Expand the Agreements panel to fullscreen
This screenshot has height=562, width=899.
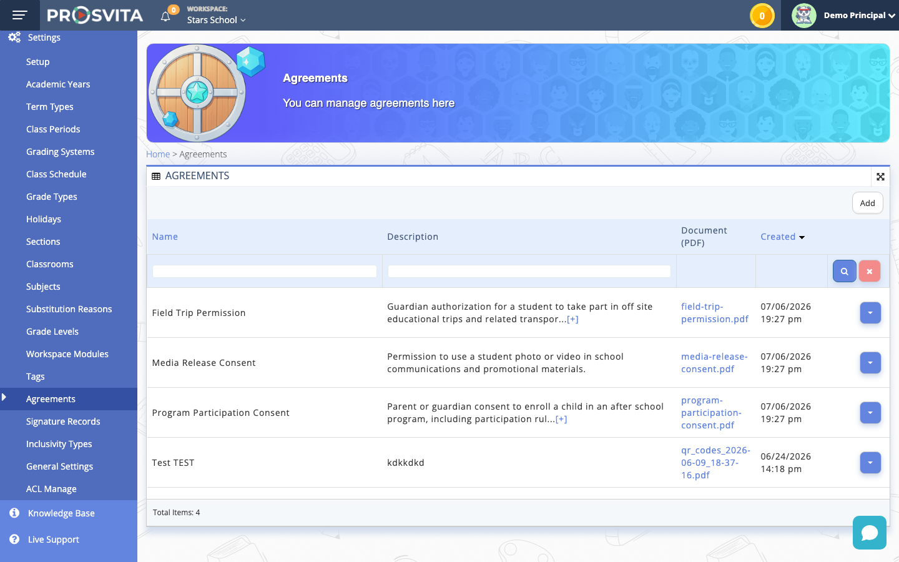880,177
